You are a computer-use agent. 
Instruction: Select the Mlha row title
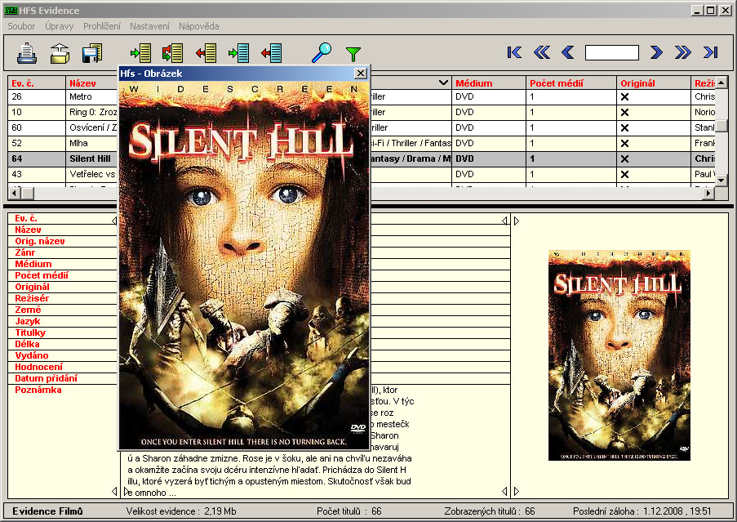pos(78,144)
